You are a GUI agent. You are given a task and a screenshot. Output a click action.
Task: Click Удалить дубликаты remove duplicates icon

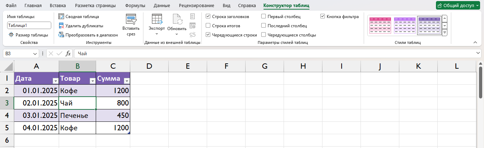(x=61, y=25)
